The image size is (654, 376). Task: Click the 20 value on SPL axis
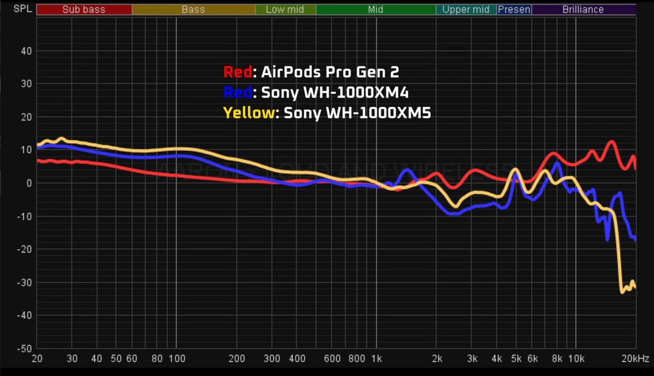26,117
